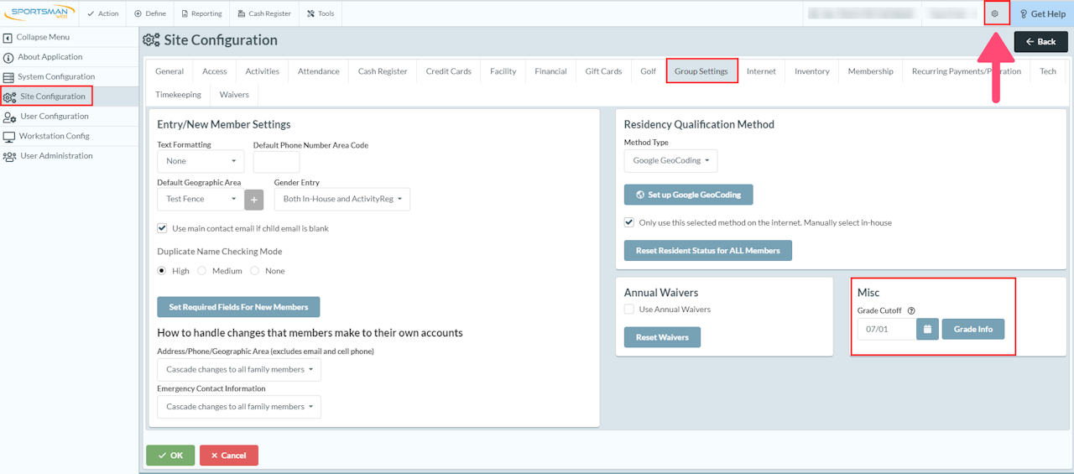Viewport: 1074px width, 474px height.
Task: Switch to the Cash Register tab
Action: 383,71
